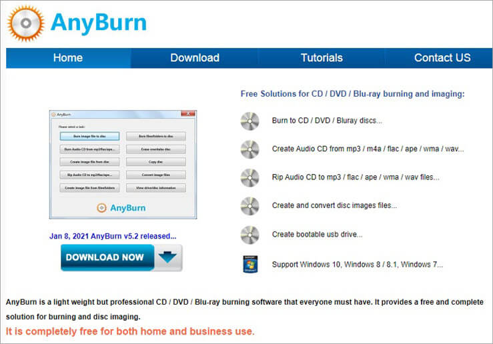Click the blue down arrow on download button
The width and height of the screenshot is (493, 344).
tap(168, 257)
